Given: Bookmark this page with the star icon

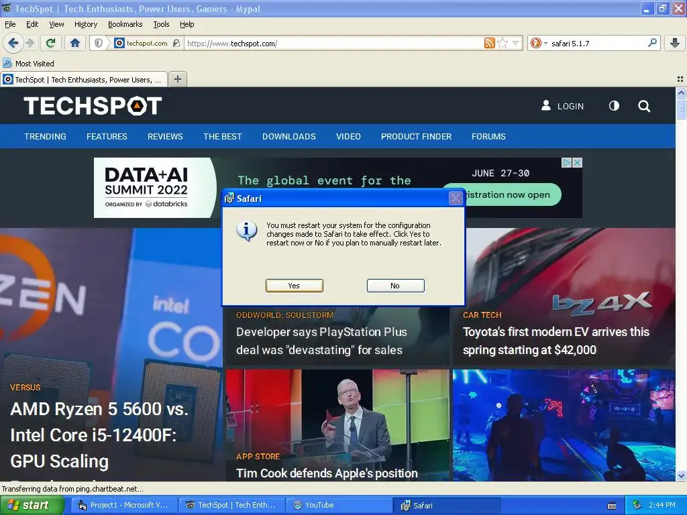Looking at the screenshot, I should click(x=503, y=43).
